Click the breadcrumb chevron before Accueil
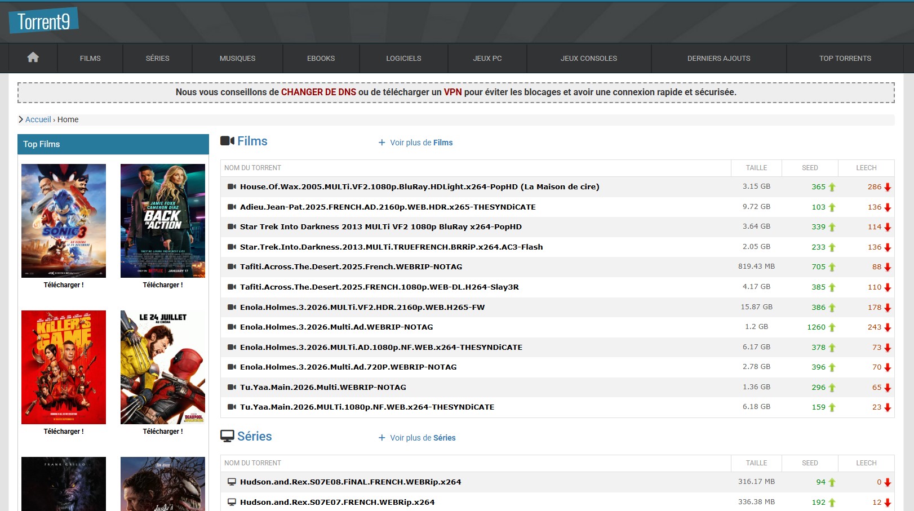Screen dimensions: 914x511 point(21,119)
